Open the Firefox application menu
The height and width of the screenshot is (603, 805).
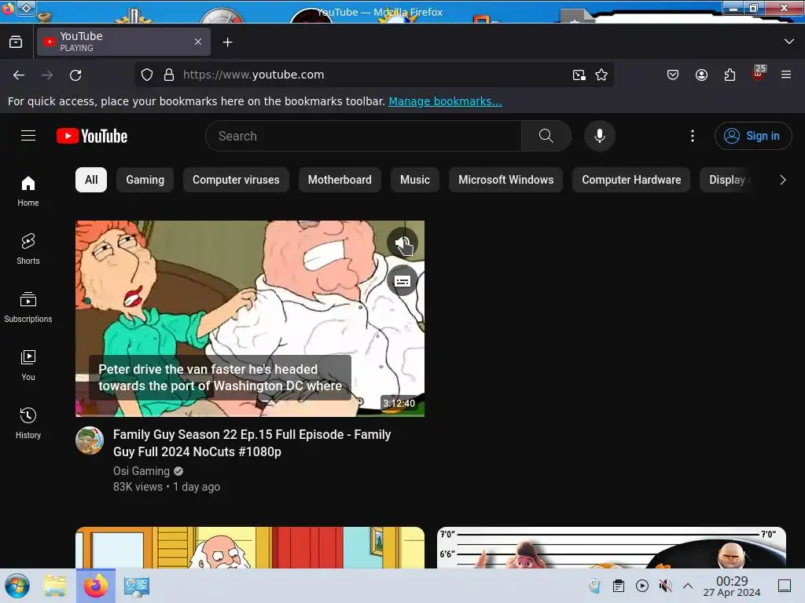786,75
